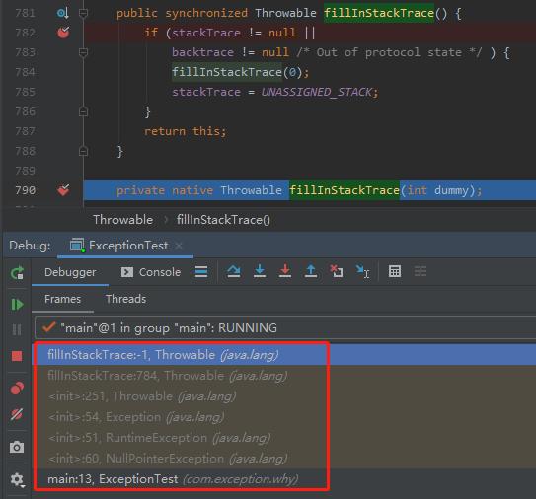Toggle Mute Breakpoints icon in the sidebar

[17, 414]
